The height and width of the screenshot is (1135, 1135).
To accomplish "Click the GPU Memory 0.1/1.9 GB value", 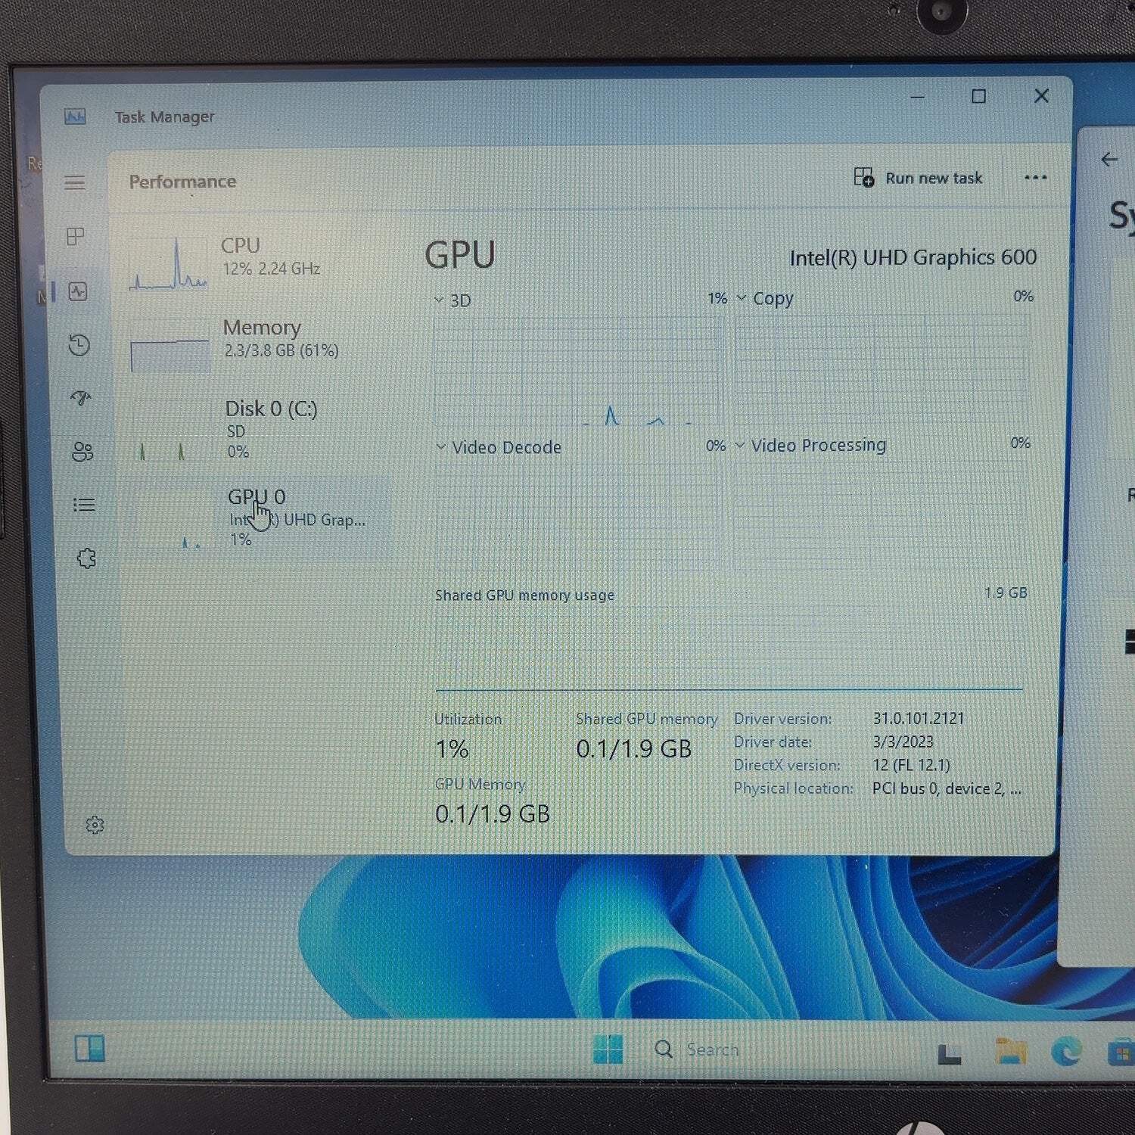I will click(x=493, y=814).
